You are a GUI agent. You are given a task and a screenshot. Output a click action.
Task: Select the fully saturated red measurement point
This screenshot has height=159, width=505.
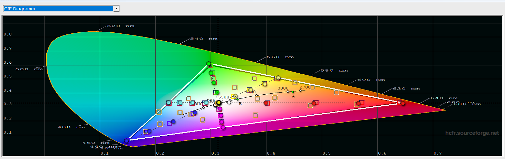pyautogui.click(x=403, y=103)
